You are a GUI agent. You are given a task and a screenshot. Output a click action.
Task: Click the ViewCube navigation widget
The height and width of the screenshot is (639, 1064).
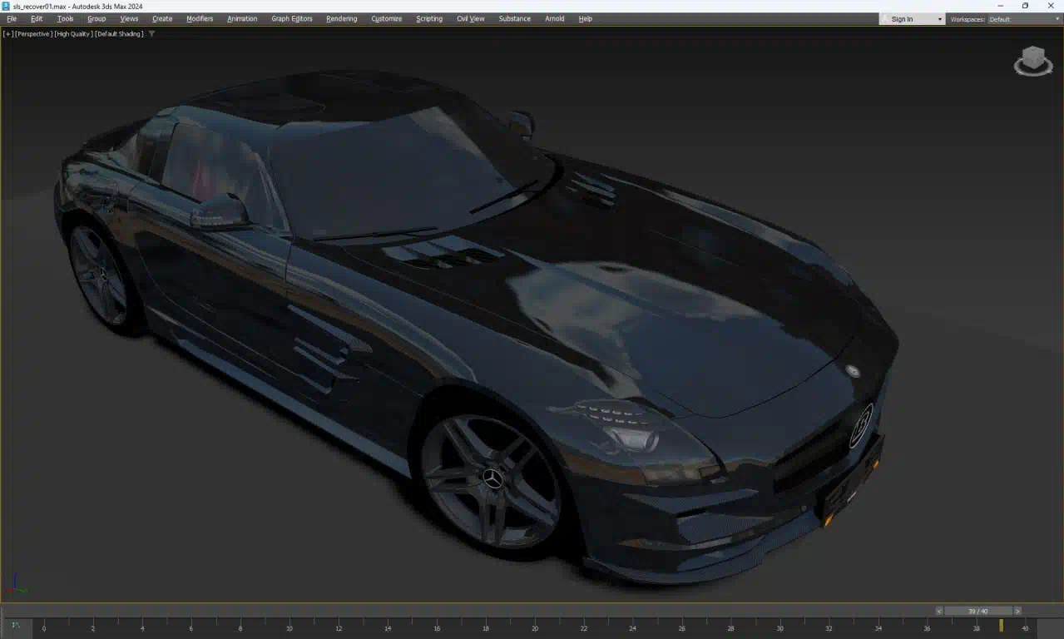pos(1033,61)
